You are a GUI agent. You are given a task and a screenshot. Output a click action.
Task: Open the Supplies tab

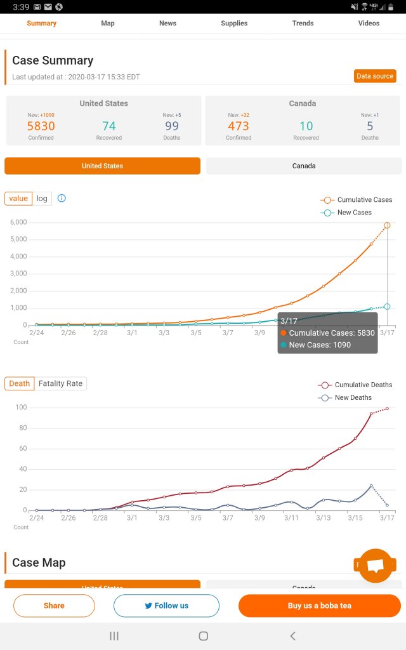pos(234,23)
